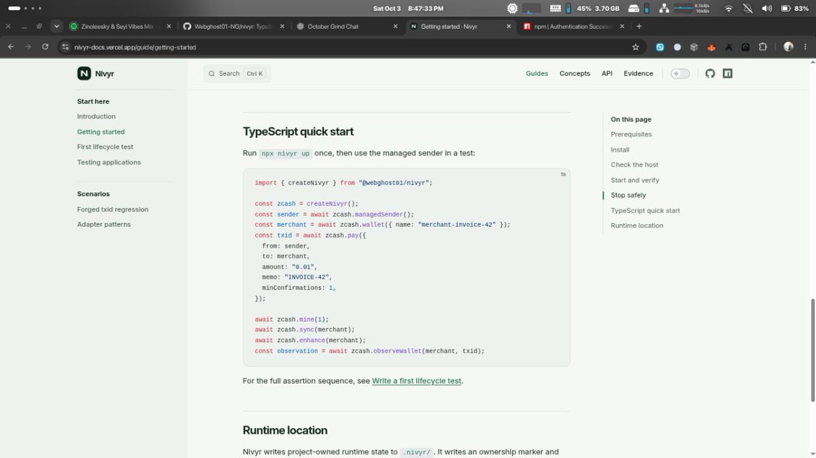View site information icon in address bar
The height and width of the screenshot is (458, 816).
tap(65, 47)
